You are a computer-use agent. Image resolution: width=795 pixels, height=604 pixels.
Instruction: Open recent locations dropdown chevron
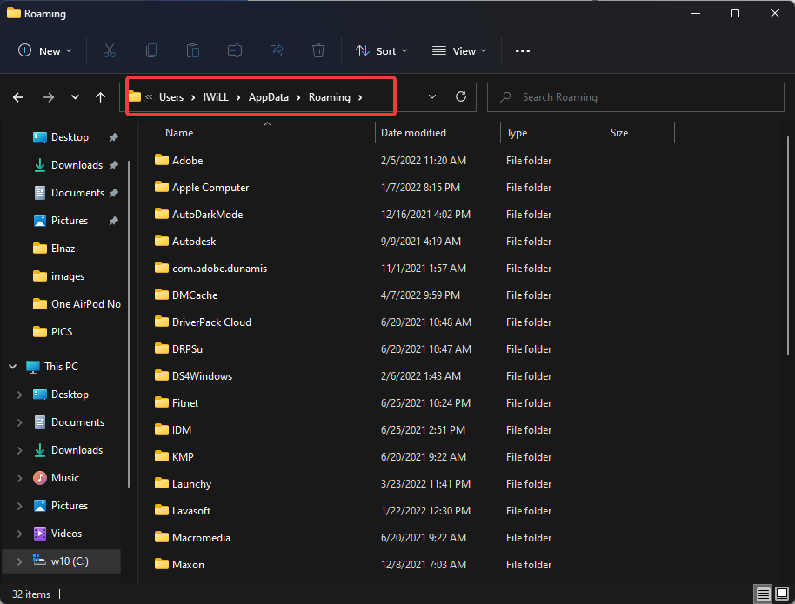75,97
